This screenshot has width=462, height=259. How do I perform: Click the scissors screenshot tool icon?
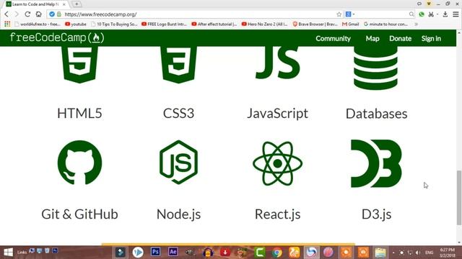pos(432,14)
